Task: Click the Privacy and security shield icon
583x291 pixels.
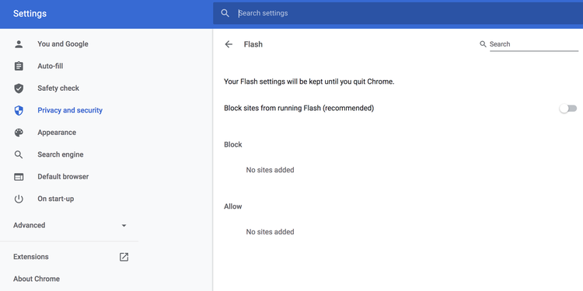Action: 19,110
